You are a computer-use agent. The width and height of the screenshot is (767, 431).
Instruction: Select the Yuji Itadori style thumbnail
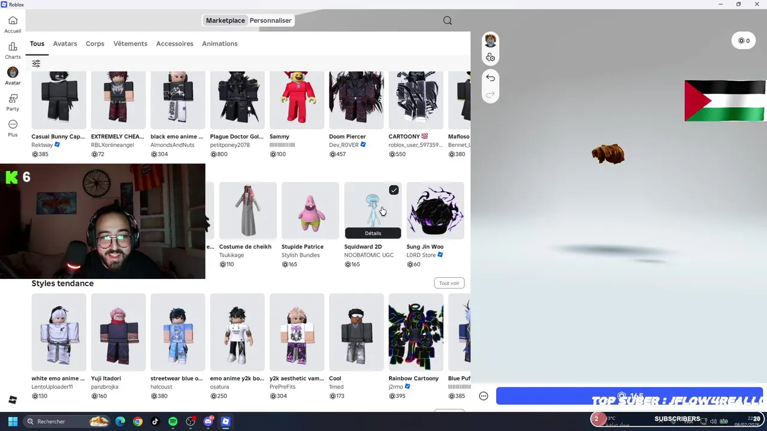[x=118, y=332]
